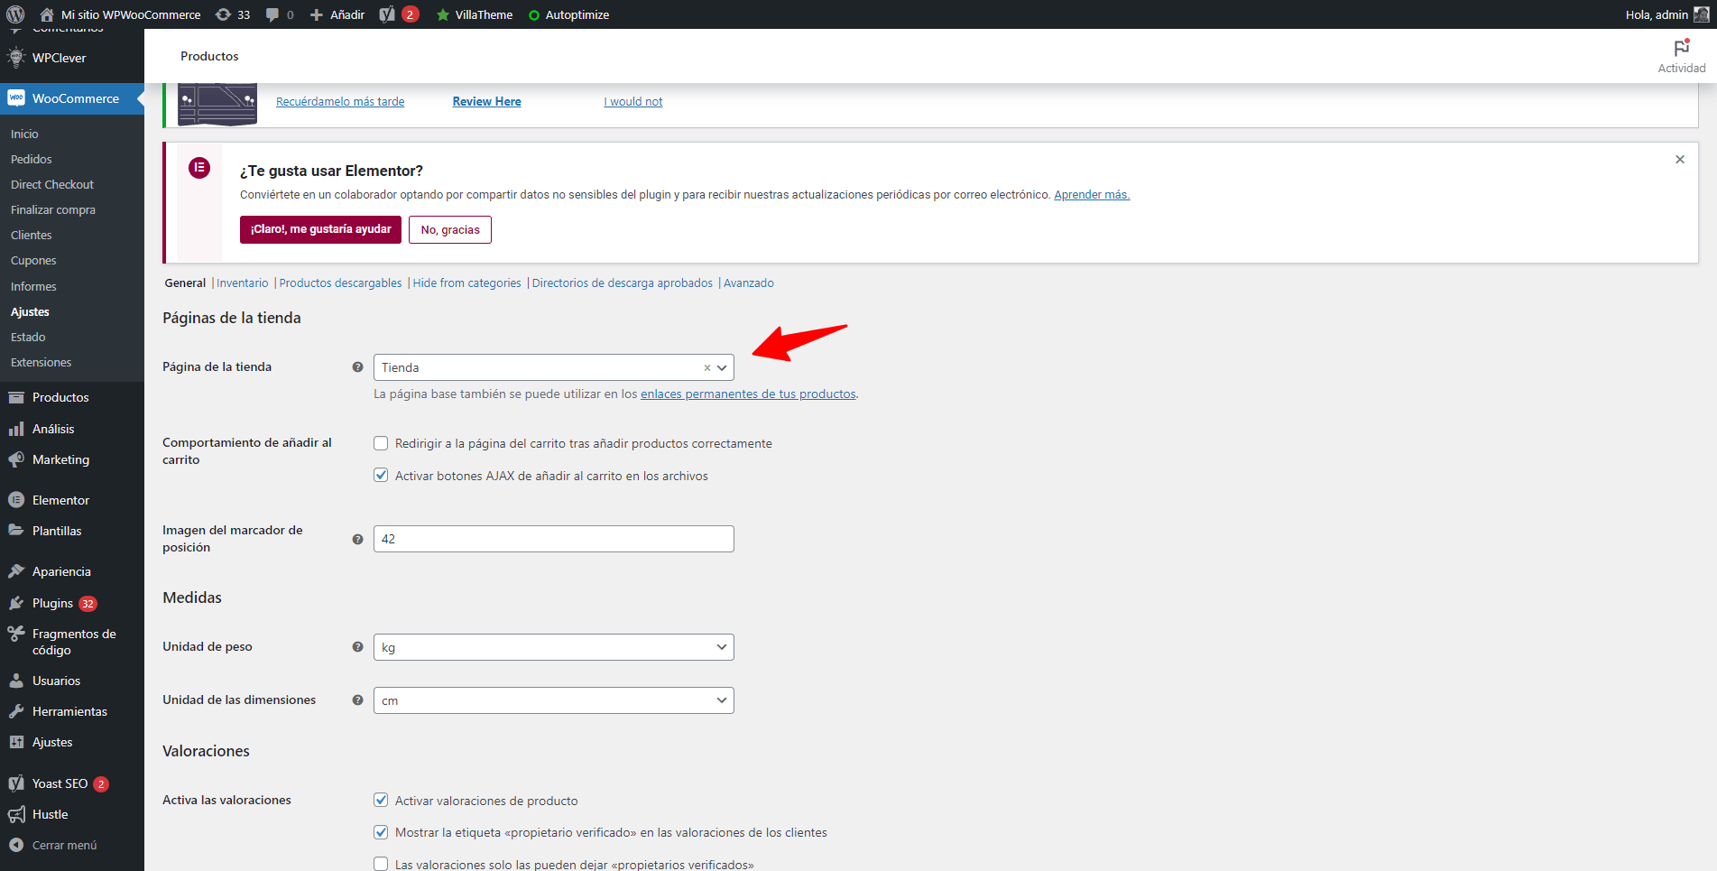The height and width of the screenshot is (871, 1717).
Task: Switch to the Productos descargables tab
Action: (340, 283)
